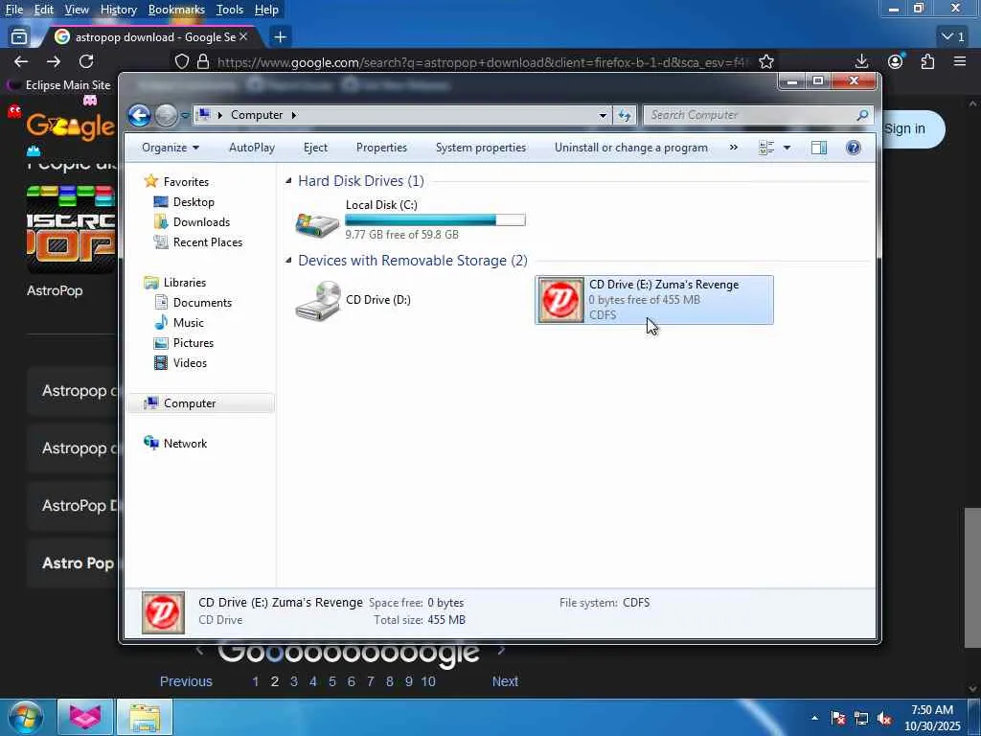Open Explorer help
The width and height of the screenshot is (981, 736).
[x=853, y=148]
